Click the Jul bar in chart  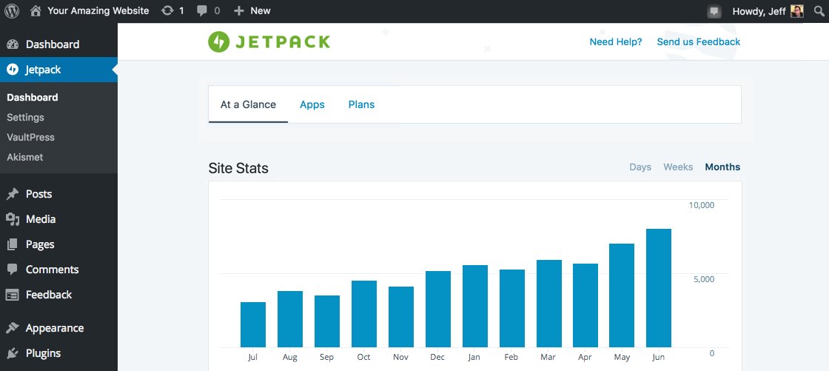[252, 325]
